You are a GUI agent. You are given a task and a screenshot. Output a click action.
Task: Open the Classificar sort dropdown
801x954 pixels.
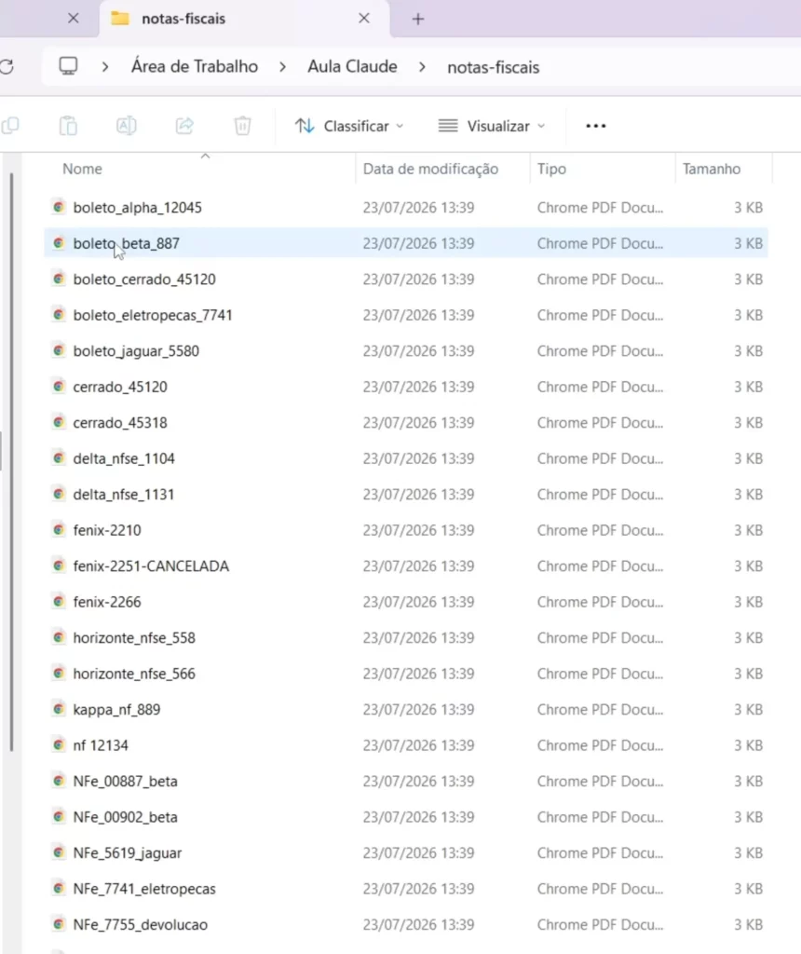[349, 126]
